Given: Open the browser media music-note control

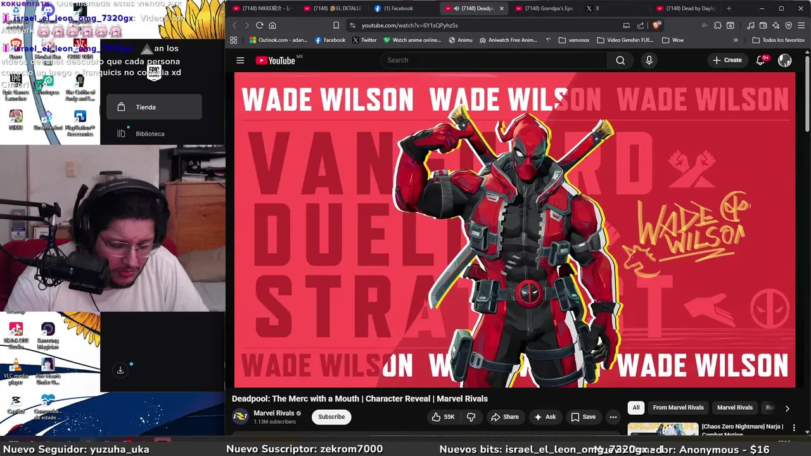Looking at the screenshot, I should [x=751, y=25].
